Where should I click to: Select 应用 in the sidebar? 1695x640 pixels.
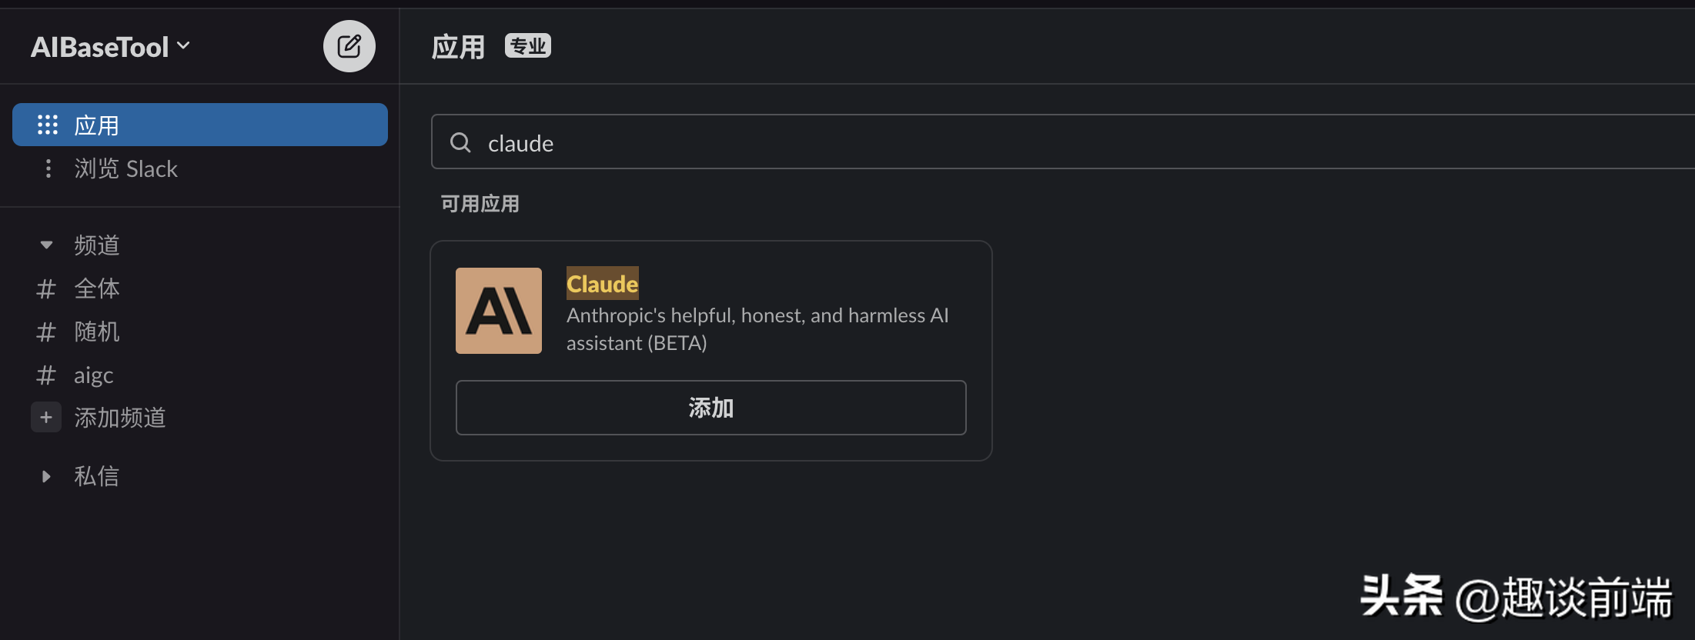(x=97, y=124)
